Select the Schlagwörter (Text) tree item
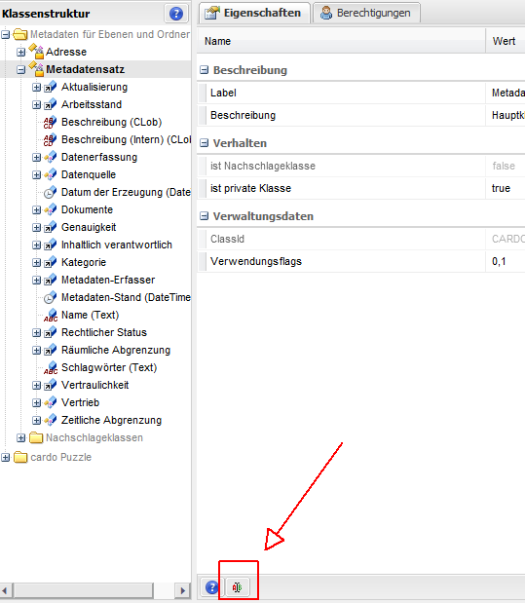The width and height of the screenshot is (525, 603). coord(109,367)
